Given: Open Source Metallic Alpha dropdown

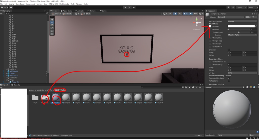Looking at the screenshot, I should (x=242, y=35).
